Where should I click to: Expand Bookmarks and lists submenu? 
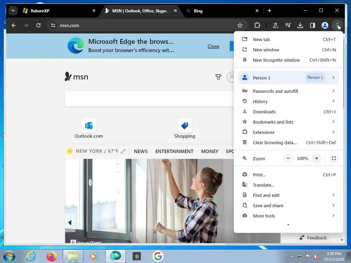point(288,122)
